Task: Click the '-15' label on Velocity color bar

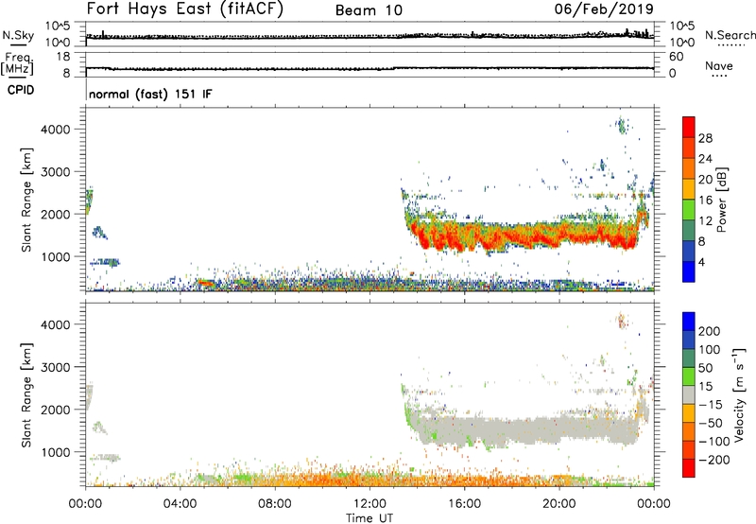Action: point(710,405)
